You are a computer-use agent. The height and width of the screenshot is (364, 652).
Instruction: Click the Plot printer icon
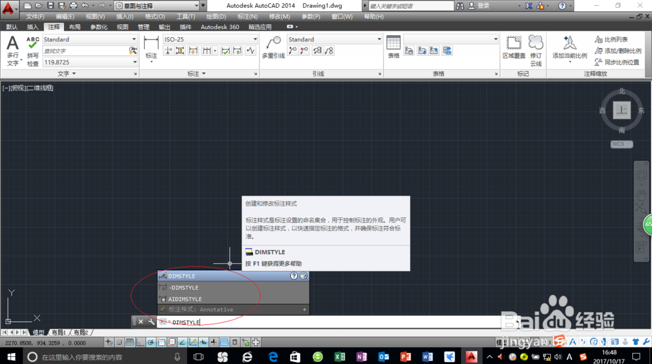[x=73, y=5]
